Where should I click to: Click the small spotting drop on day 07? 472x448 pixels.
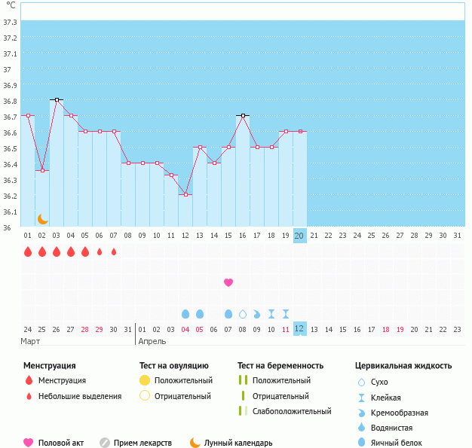pos(114,251)
